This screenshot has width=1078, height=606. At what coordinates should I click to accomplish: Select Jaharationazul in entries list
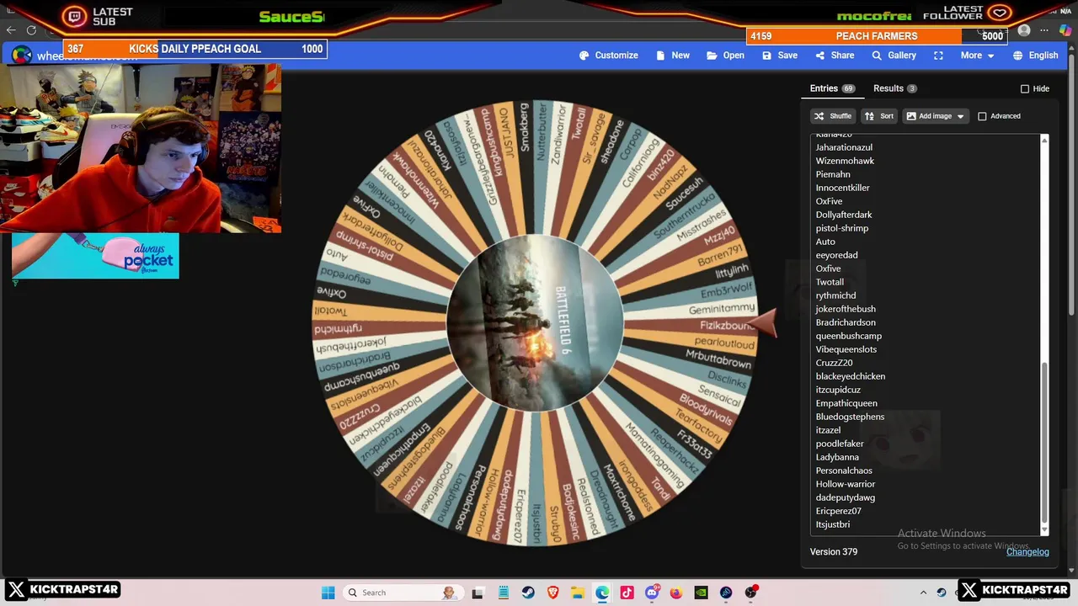(844, 147)
